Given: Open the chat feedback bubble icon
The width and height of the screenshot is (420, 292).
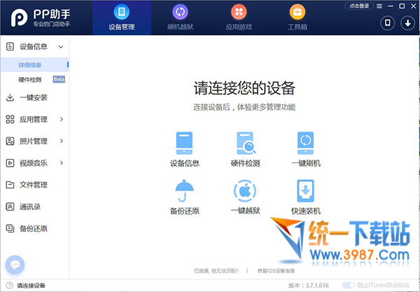Looking at the screenshot, I should [x=15, y=265].
